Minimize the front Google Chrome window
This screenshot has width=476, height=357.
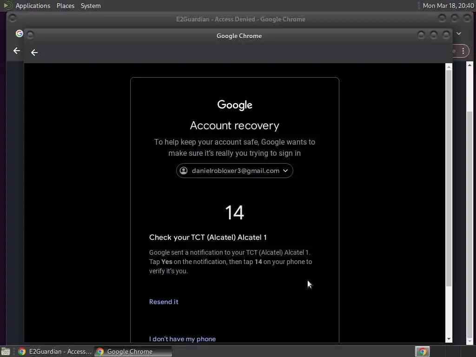click(x=421, y=35)
